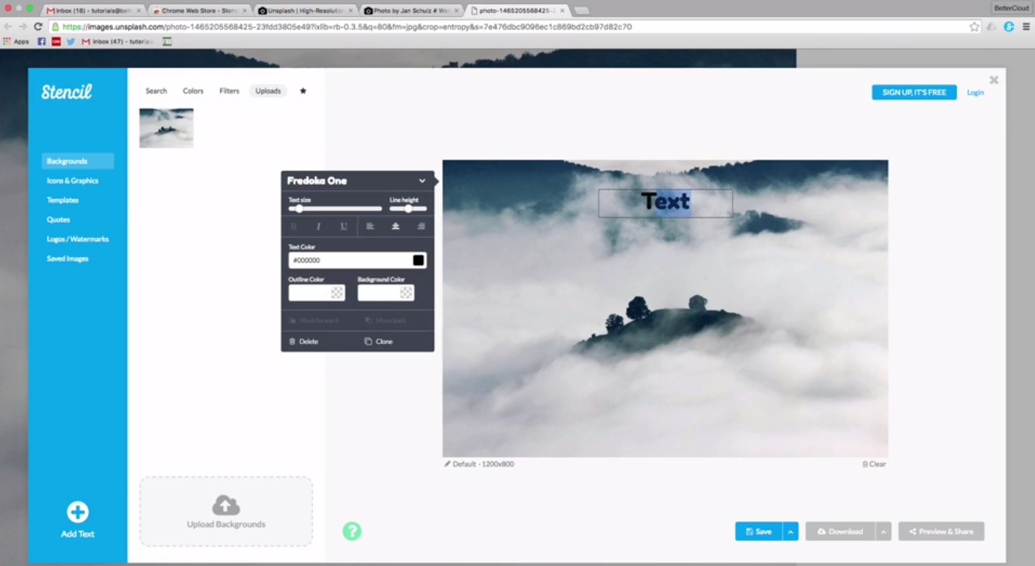
Task: Click Move forward in text panel
Action: 314,321
